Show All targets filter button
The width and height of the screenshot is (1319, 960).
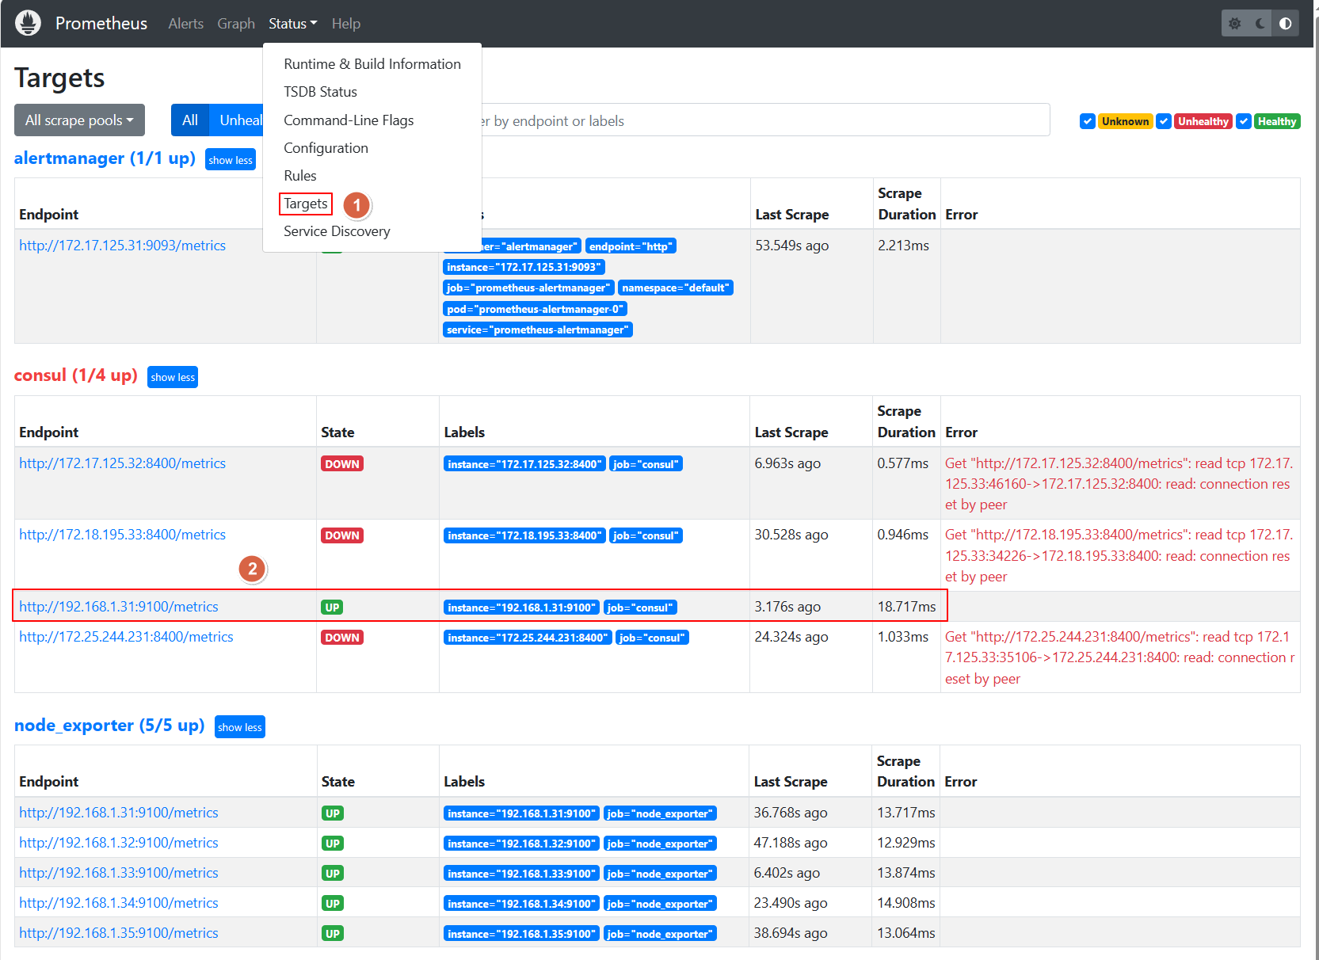pyautogui.click(x=190, y=120)
